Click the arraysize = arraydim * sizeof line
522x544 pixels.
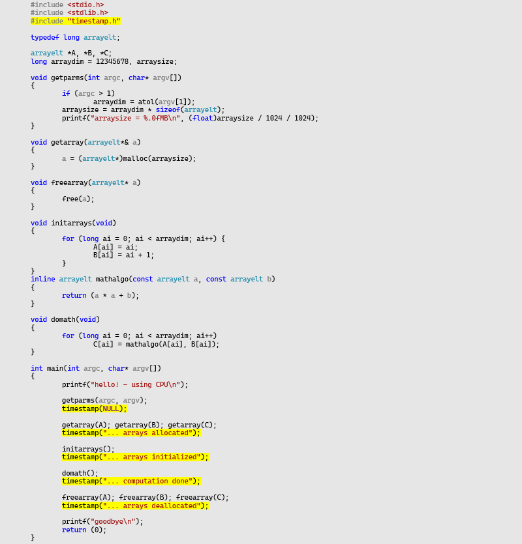(x=143, y=109)
